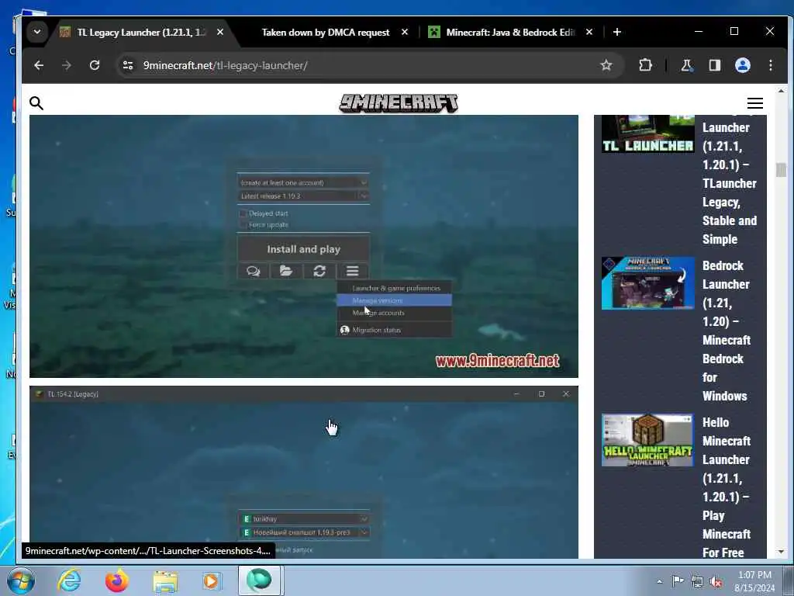Screen dimensions: 794x596
Task: Open Action Center flag icon
Action: pos(678,581)
